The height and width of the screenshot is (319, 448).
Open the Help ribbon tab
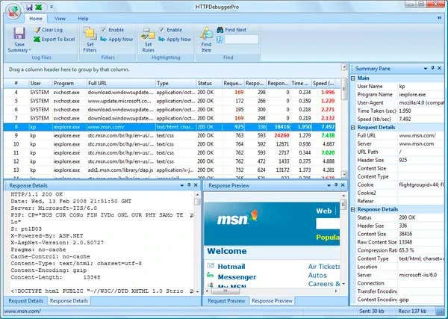point(83,19)
